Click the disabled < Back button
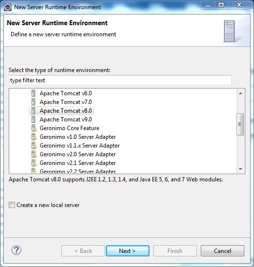 tap(83, 251)
